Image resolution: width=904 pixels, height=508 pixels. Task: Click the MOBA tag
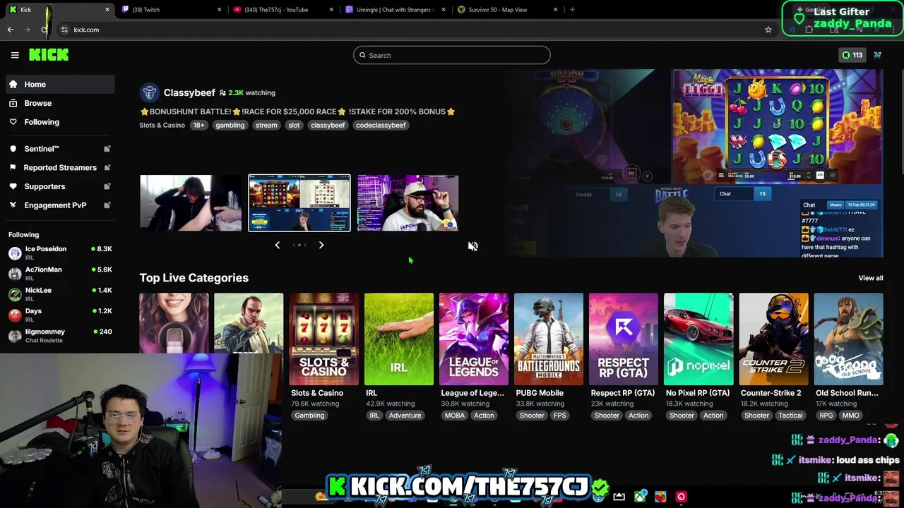tap(455, 416)
